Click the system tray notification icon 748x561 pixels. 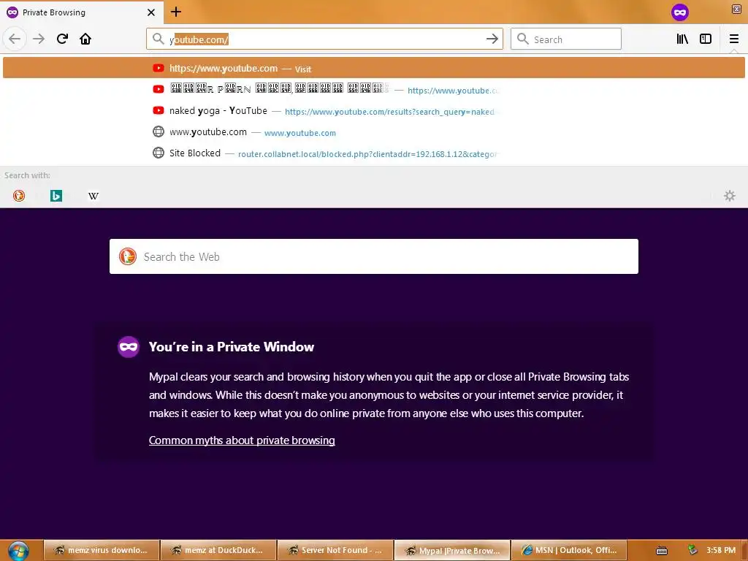click(x=692, y=550)
